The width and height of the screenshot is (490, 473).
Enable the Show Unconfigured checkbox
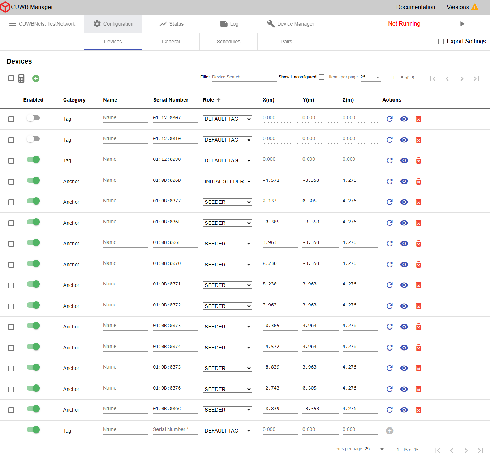[x=322, y=77]
